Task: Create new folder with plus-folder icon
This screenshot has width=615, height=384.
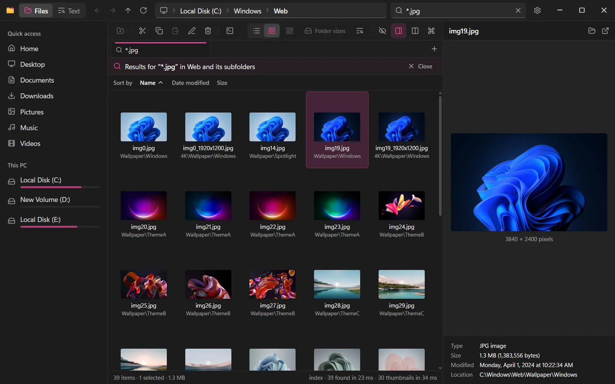Action: click(120, 31)
